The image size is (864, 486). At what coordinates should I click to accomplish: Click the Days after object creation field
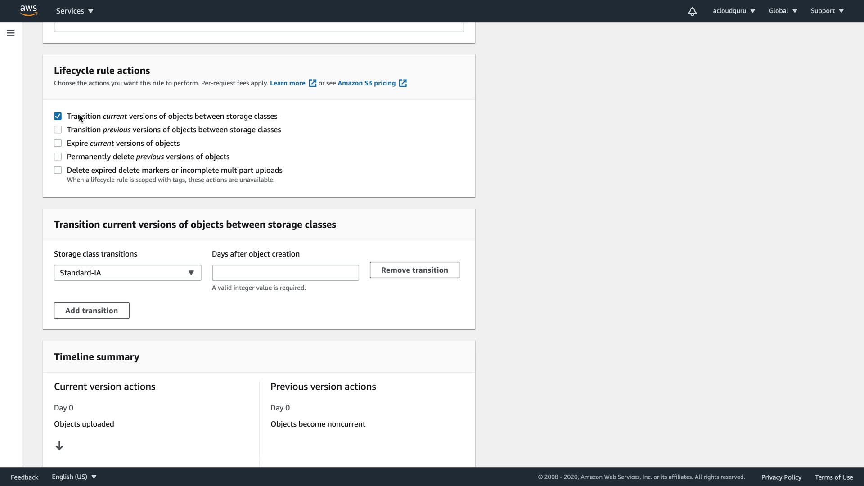[x=285, y=273]
